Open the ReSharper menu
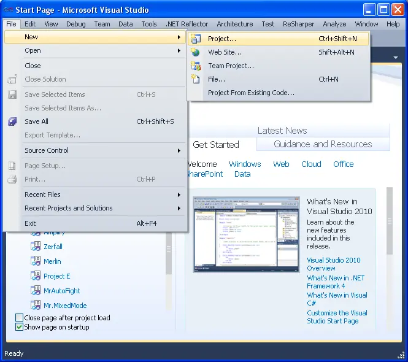408x362 pixels. [298, 24]
